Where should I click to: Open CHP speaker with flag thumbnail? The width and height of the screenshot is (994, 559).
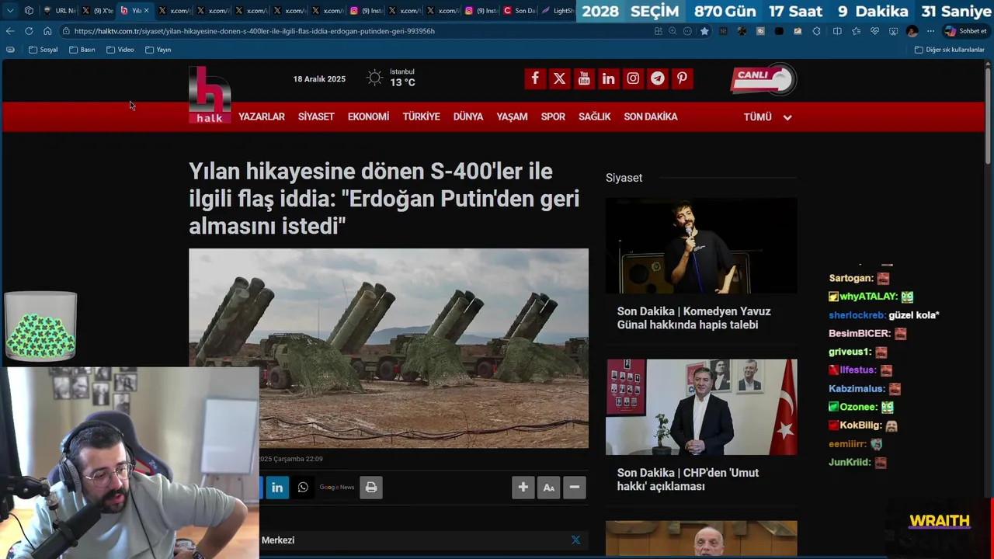[x=701, y=407]
